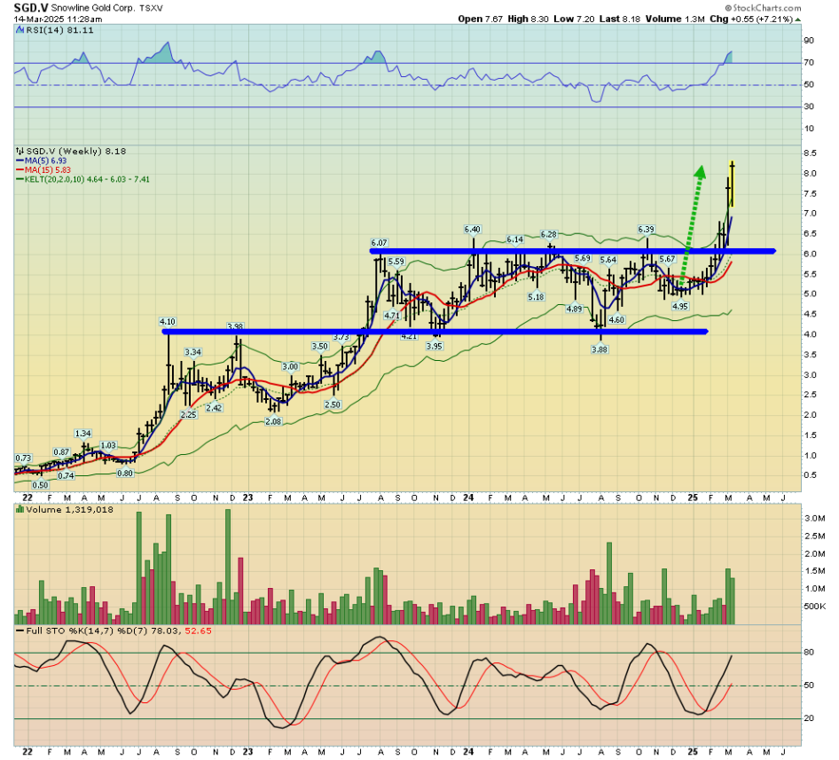Click the 3.73 price label
839x760 pixels.
pos(341,337)
